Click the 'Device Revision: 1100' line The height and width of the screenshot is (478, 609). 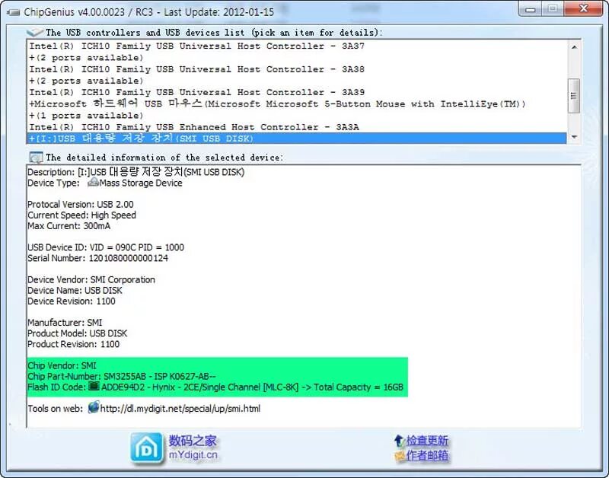pyautogui.click(x=72, y=301)
